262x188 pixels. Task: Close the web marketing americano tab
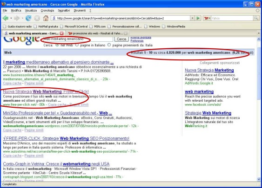click(x=61, y=33)
